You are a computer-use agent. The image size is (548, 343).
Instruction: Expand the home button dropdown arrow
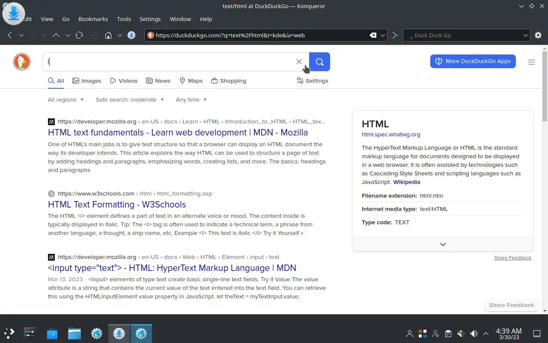pyautogui.click(x=119, y=35)
